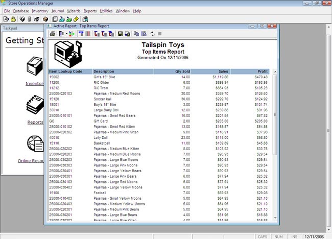332x239 pixels.
Task: Click the blue header rows toolbar icon
Action: pyautogui.click(x=81, y=34)
